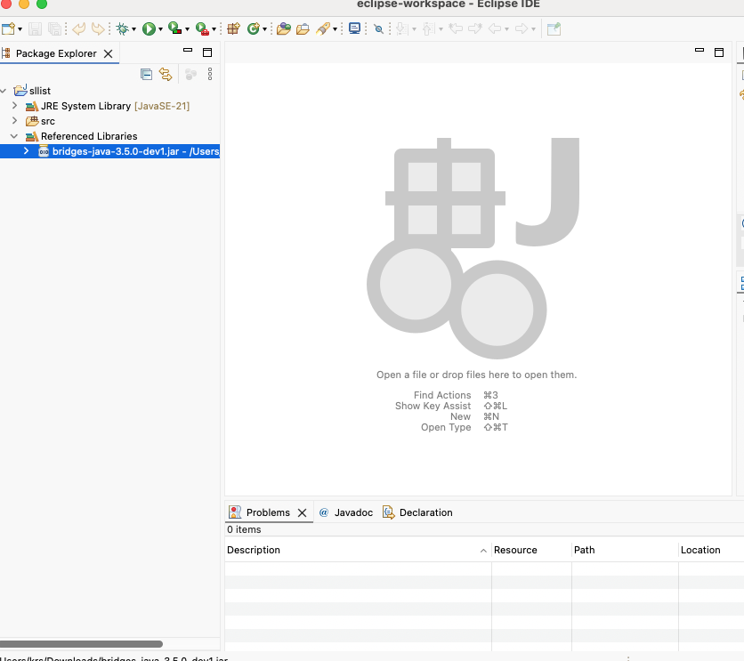Open the Search dropdown arrow
Screen dimensions: 744x661
tap(335, 29)
